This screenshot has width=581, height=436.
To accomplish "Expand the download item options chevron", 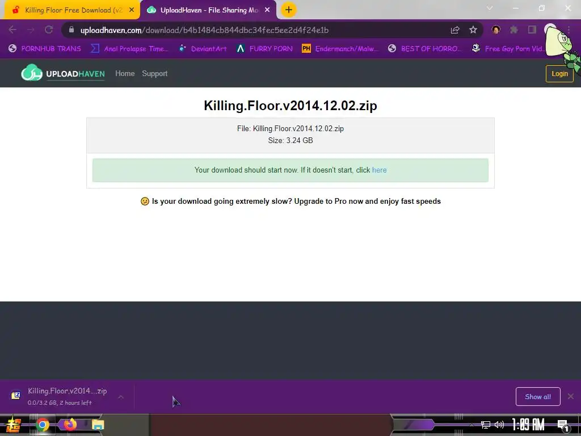I will click(x=120, y=397).
